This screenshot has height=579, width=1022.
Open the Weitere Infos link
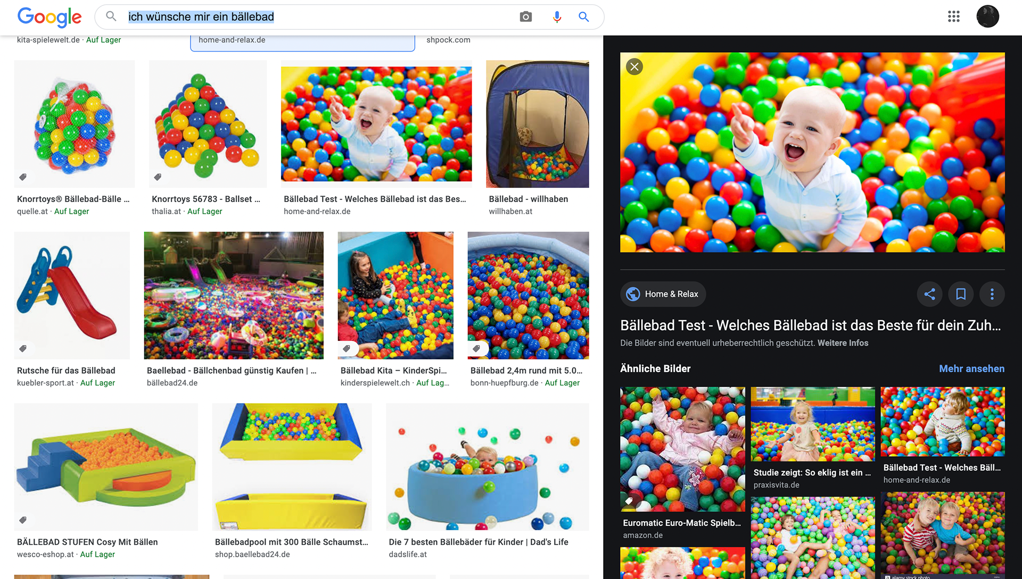(843, 343)
